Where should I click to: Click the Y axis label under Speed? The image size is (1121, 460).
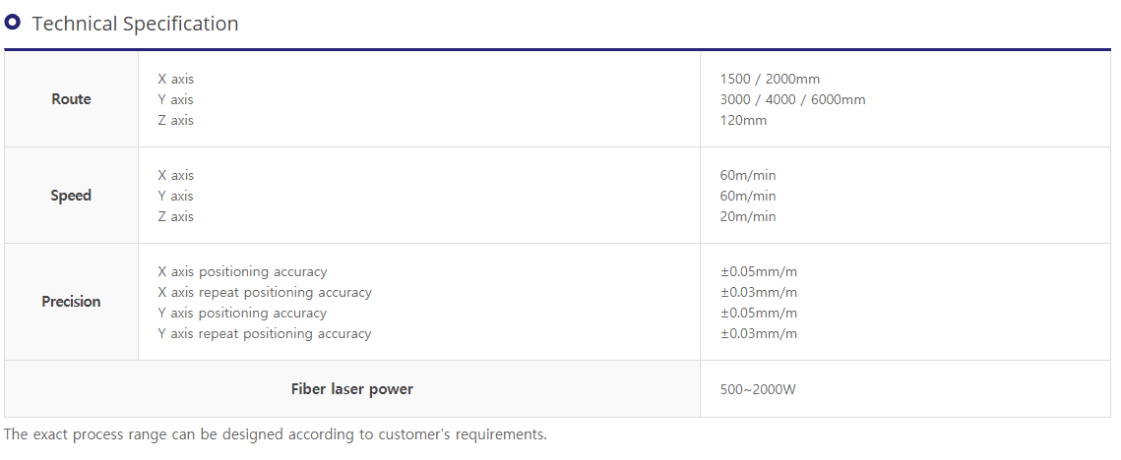click(x=176, y=196)
